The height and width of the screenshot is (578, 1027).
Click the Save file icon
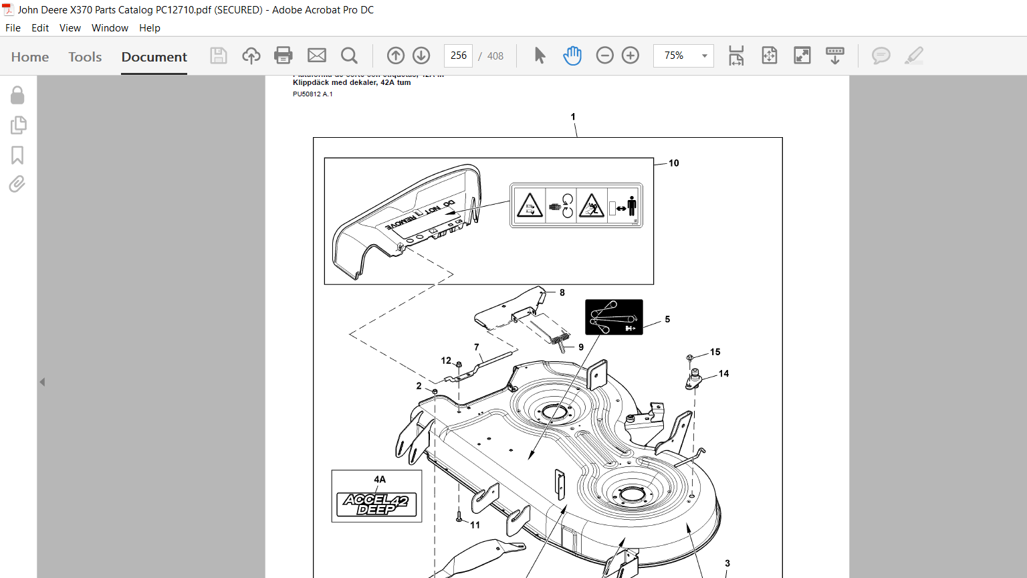(x=219, y=56)
